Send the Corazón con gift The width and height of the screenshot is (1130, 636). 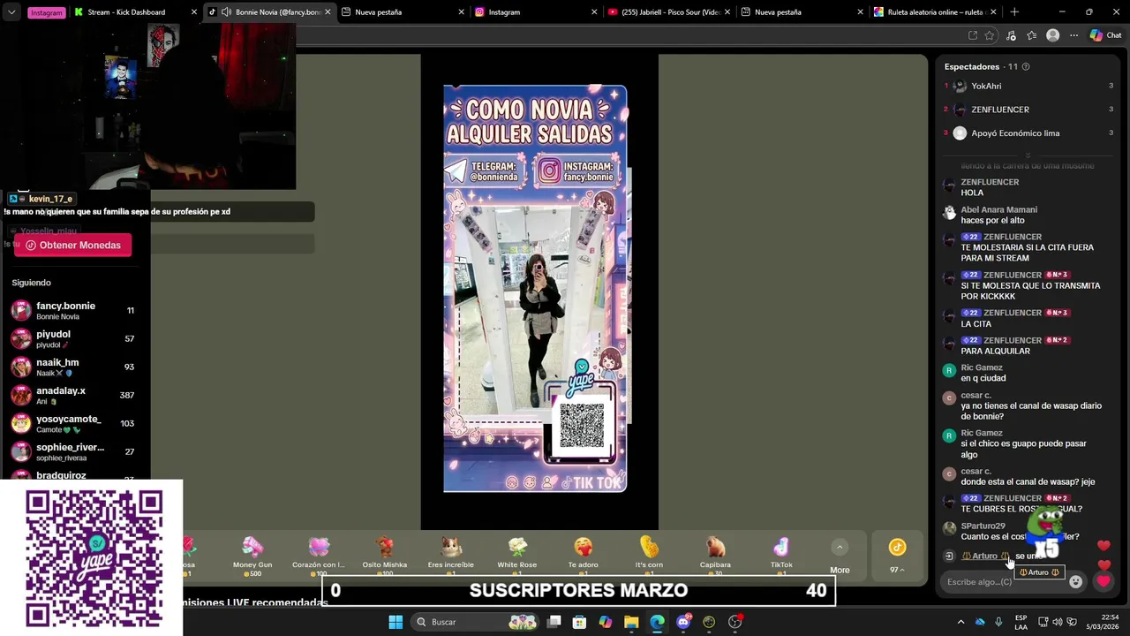click(x=319, y=556)
